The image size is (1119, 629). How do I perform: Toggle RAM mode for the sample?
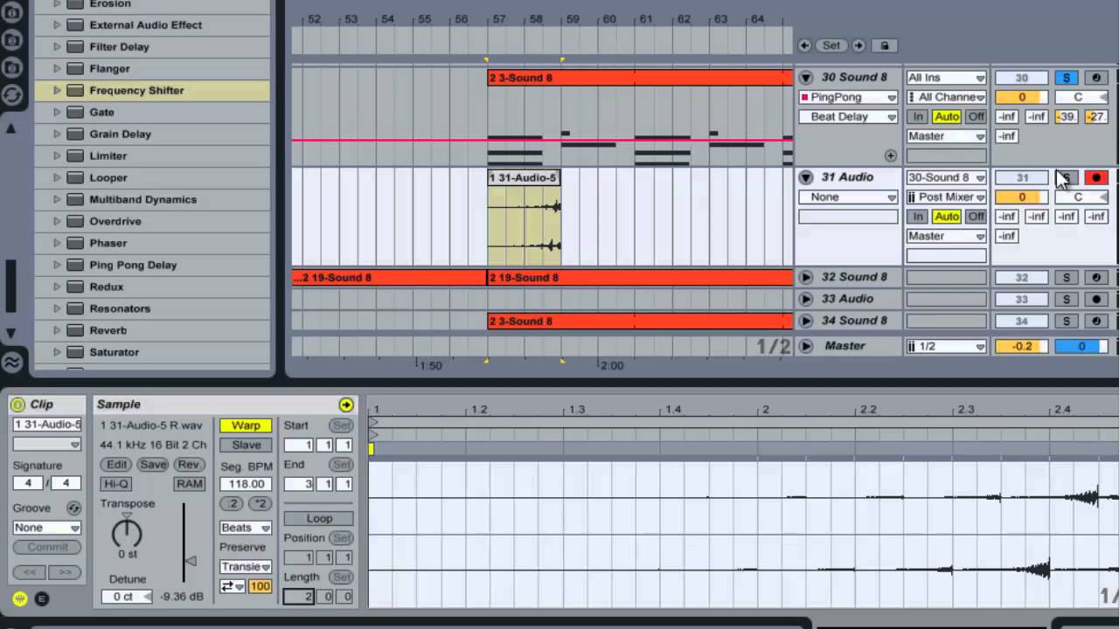189,484
